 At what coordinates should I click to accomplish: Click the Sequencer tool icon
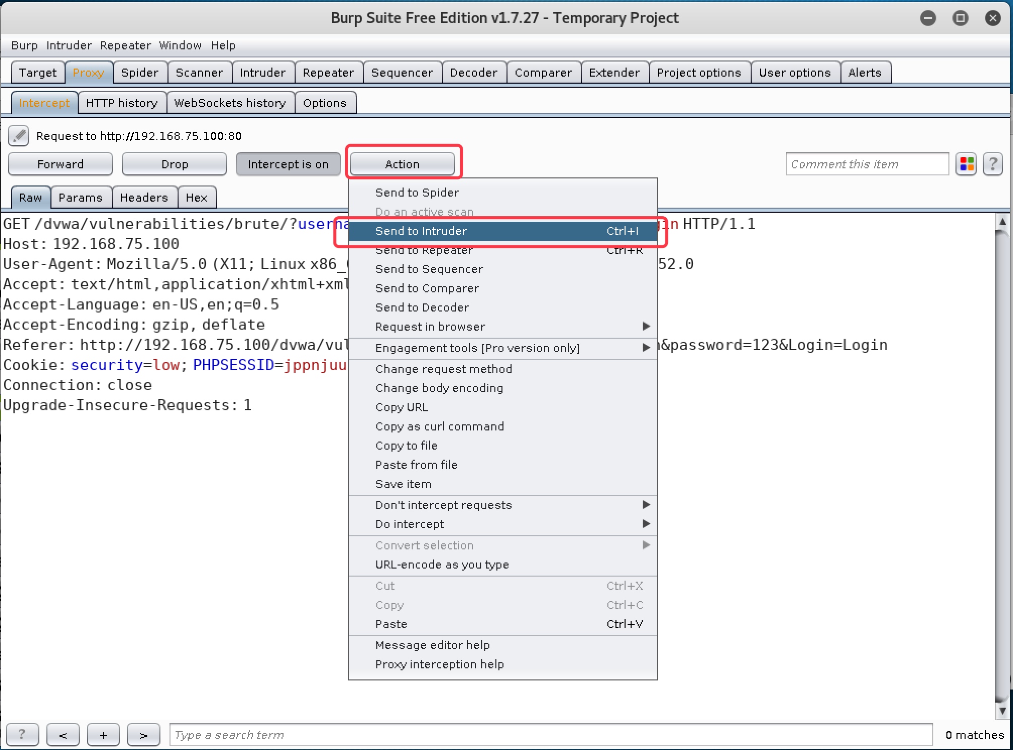(401, 72)
